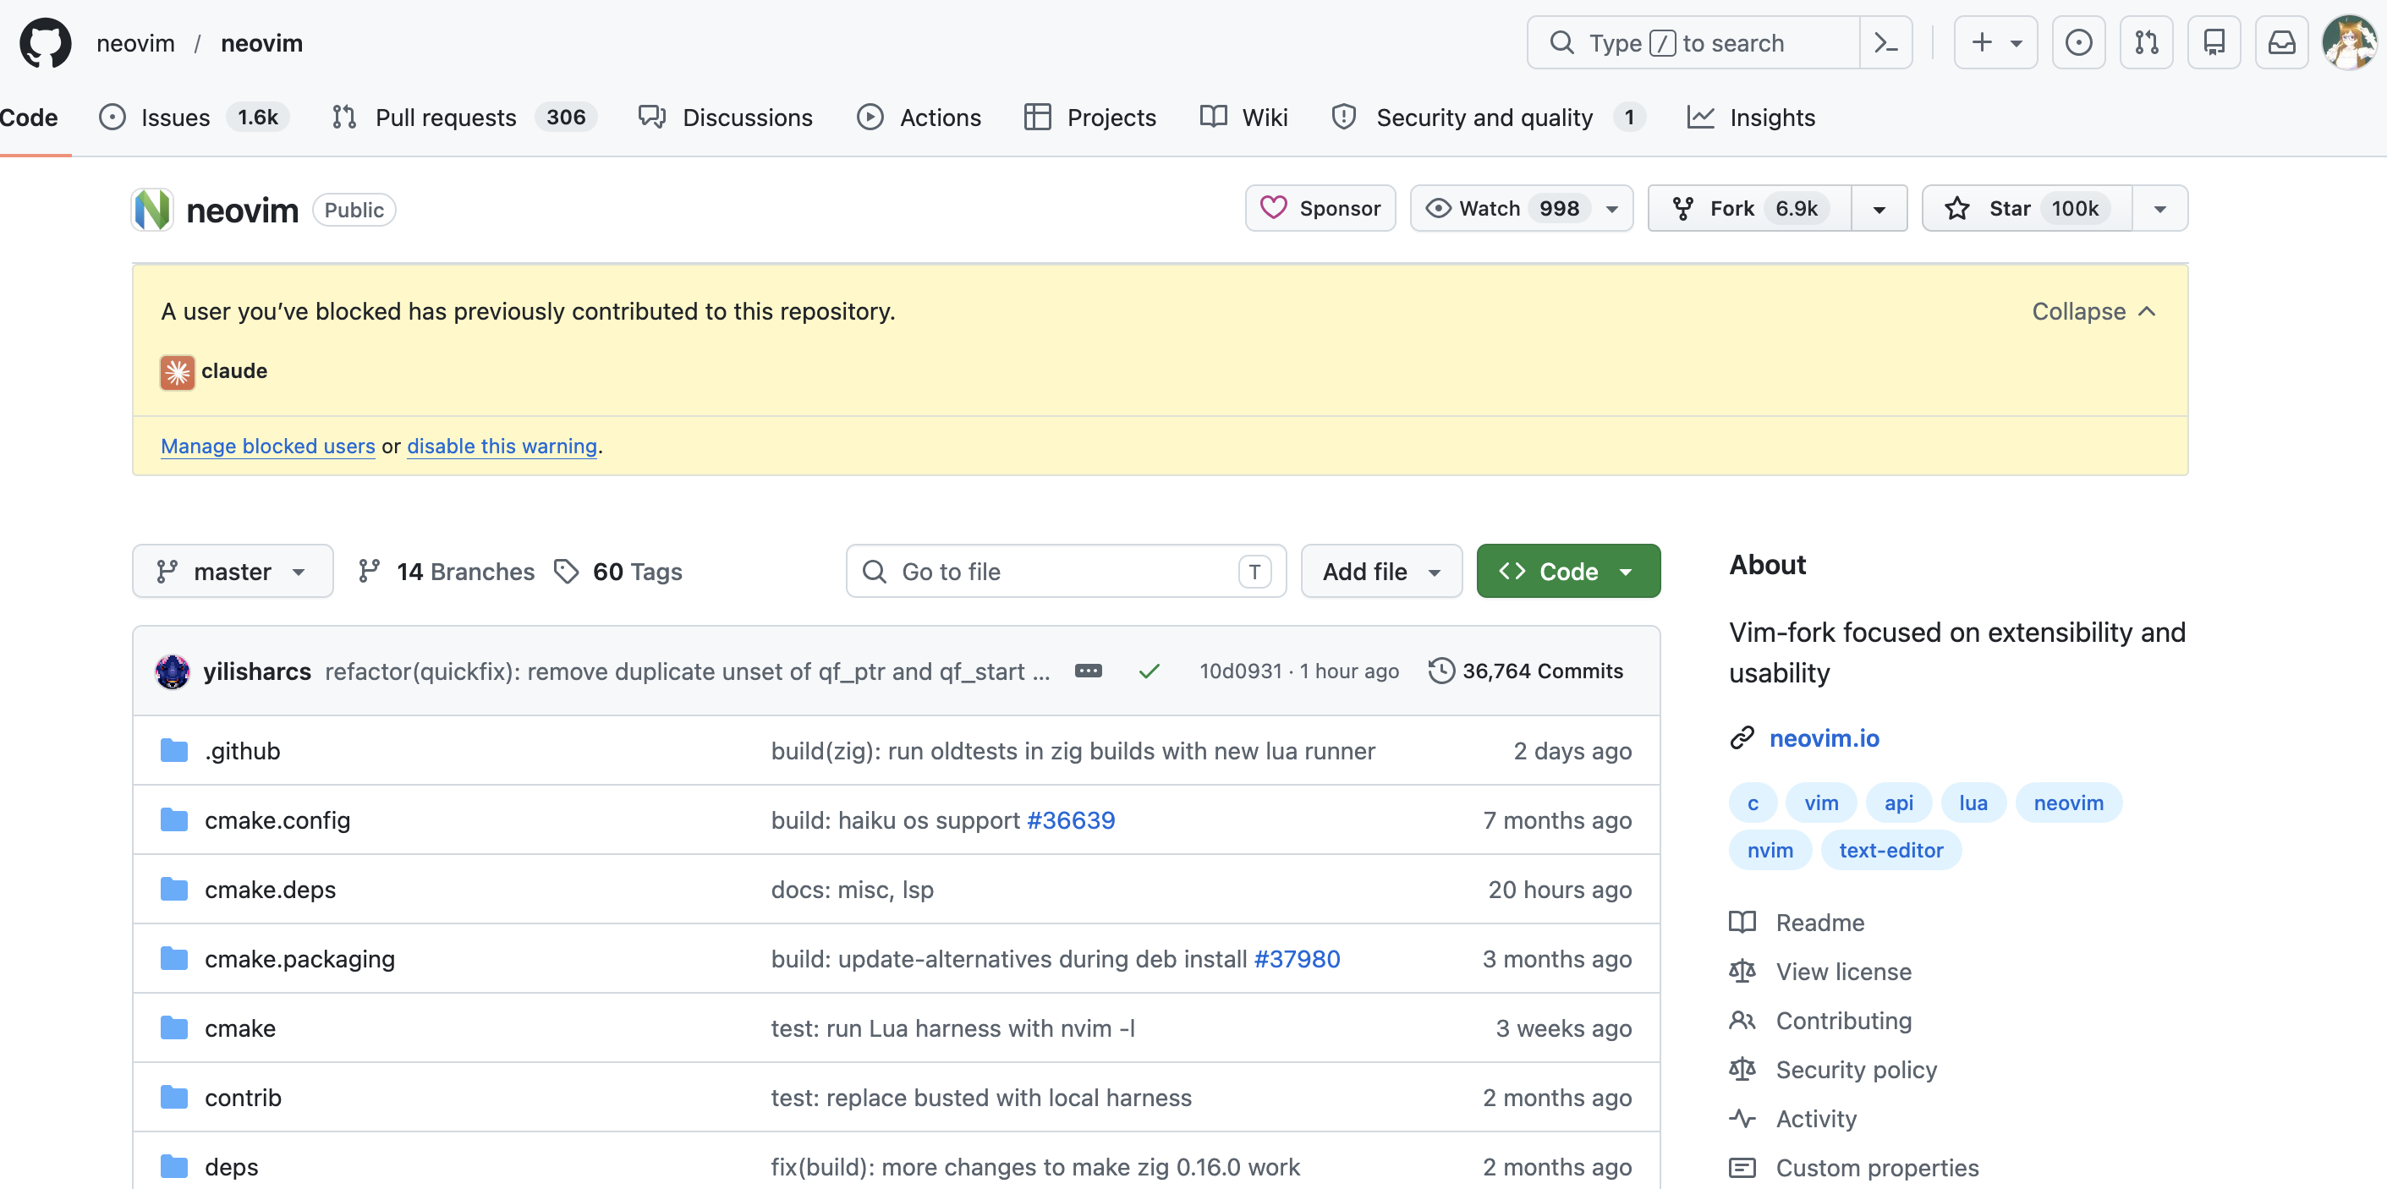Click the disable this warning link
Screen dimensions: 2387x1189
coord(502,446)
